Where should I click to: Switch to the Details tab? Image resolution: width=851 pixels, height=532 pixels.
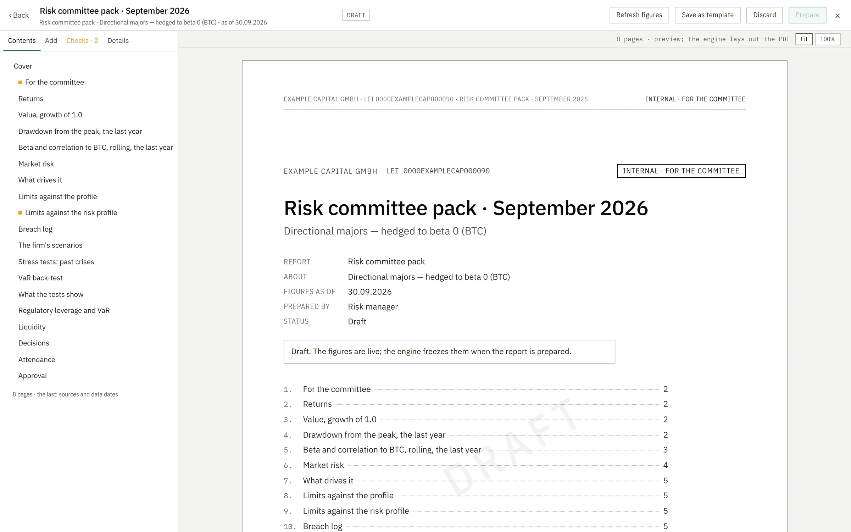pos(118,41)
